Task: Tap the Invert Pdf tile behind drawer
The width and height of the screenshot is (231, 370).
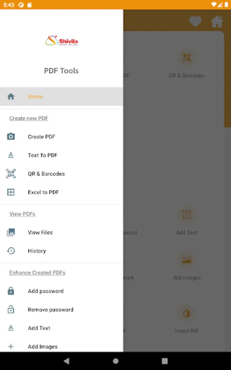Action: pos(187,319)
